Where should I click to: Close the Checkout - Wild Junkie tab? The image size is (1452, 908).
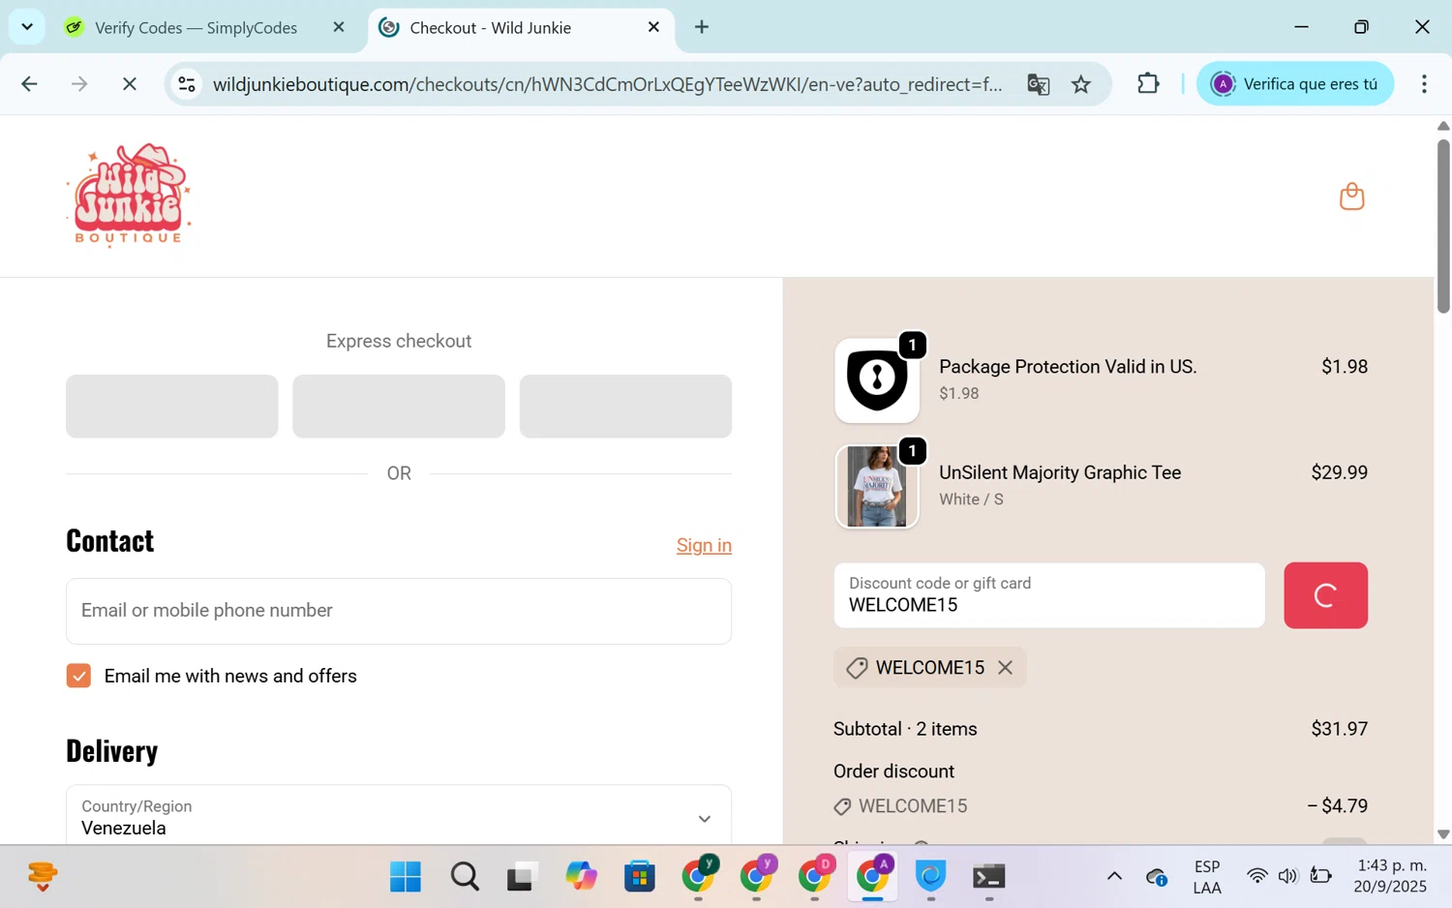click(653, 27)
